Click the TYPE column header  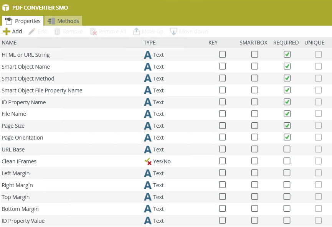click(x=150, y=43)
